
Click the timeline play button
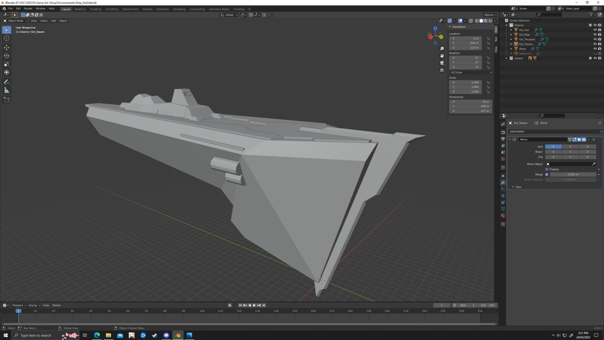[254, 305]
